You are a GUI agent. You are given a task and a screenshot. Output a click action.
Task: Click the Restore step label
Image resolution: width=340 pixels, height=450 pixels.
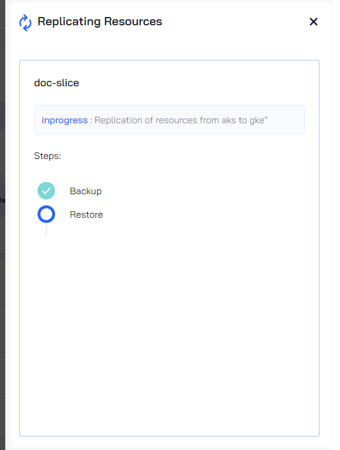point(86,214)
